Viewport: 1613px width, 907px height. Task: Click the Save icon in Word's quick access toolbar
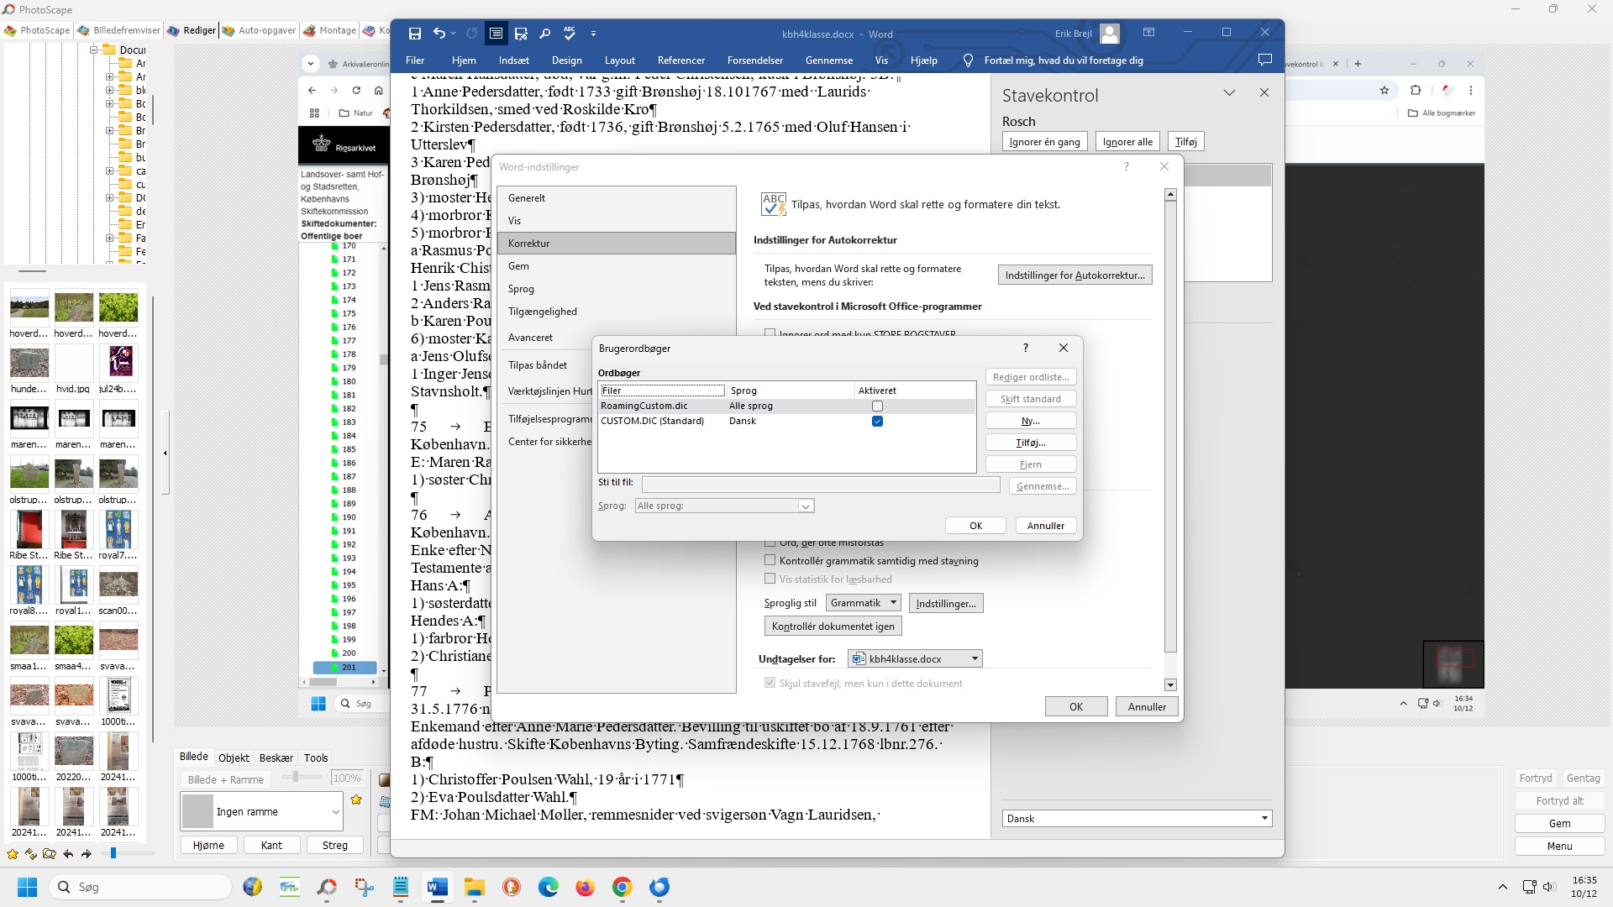415,34
